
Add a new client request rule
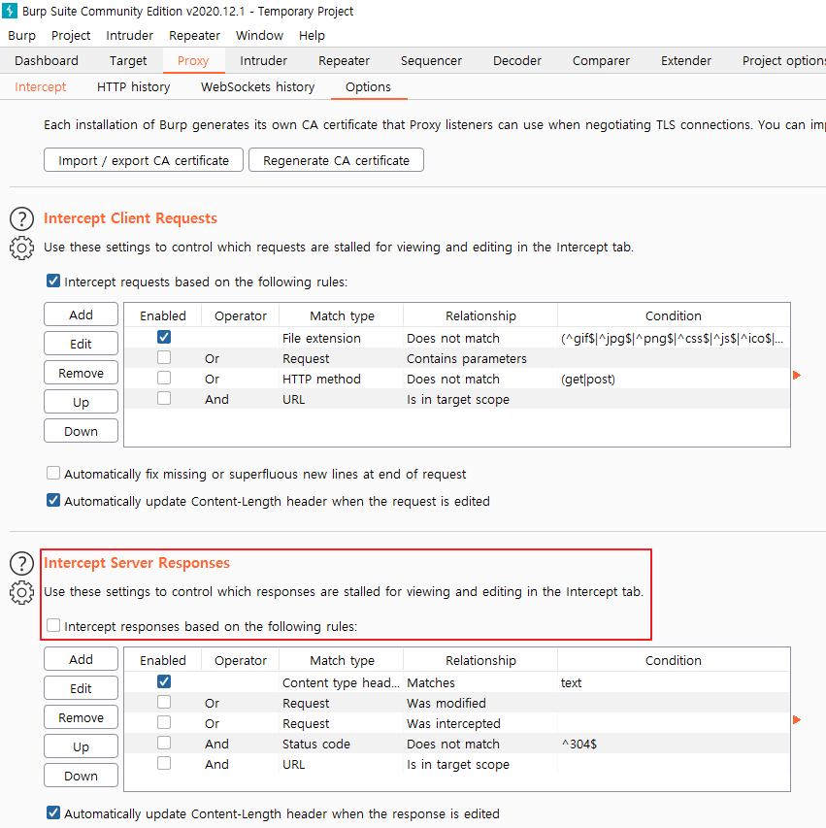tap(81, 315)
